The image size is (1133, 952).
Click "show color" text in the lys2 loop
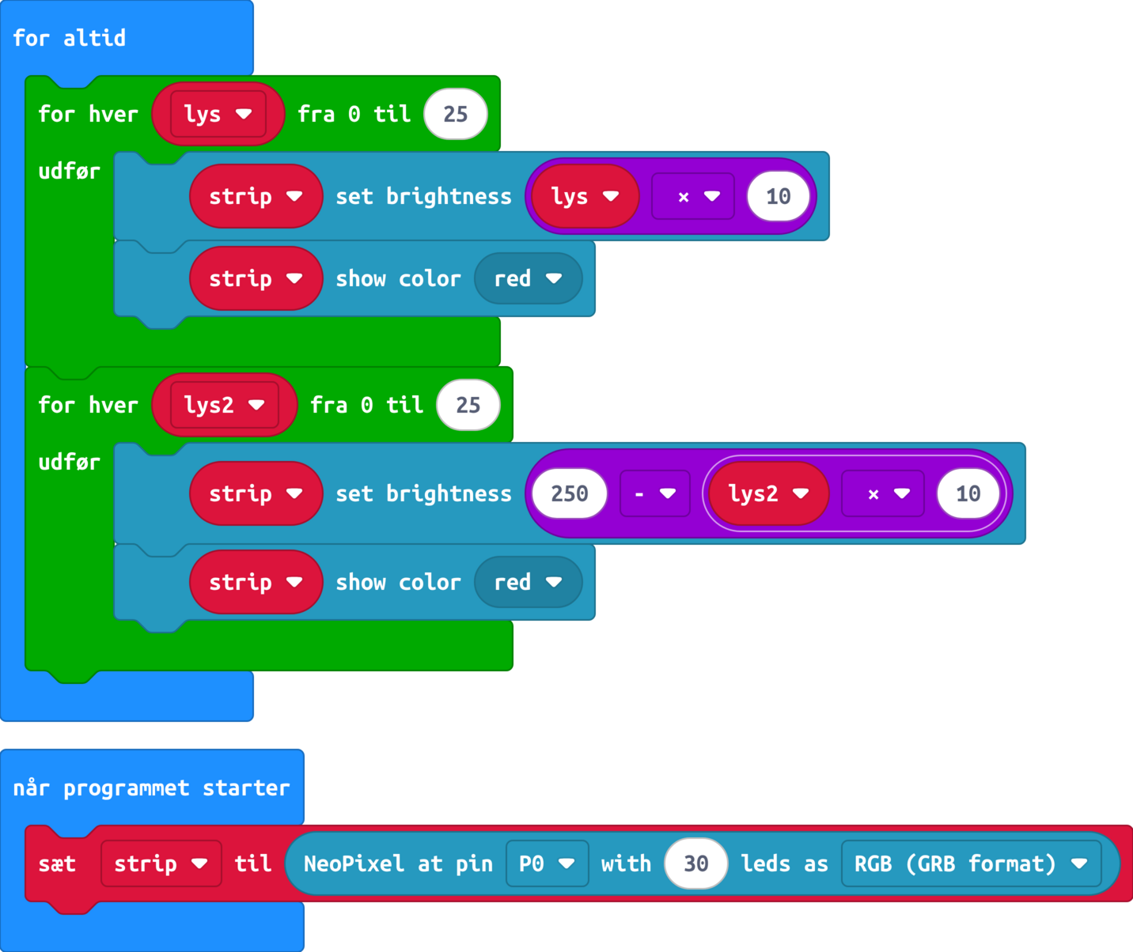399,582
